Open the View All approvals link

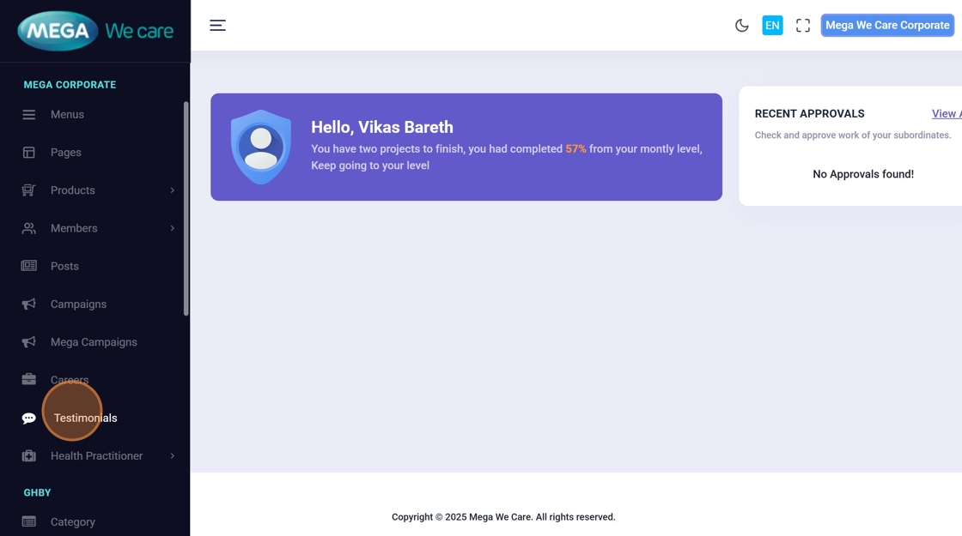[946, 113]
